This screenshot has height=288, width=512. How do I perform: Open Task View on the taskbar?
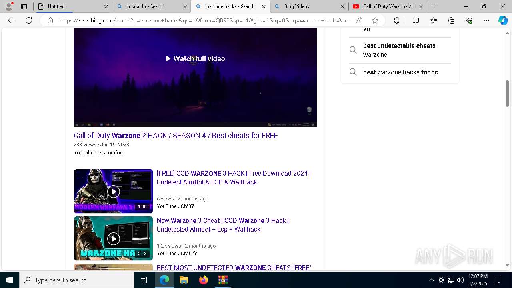click(x=144, y=280)
